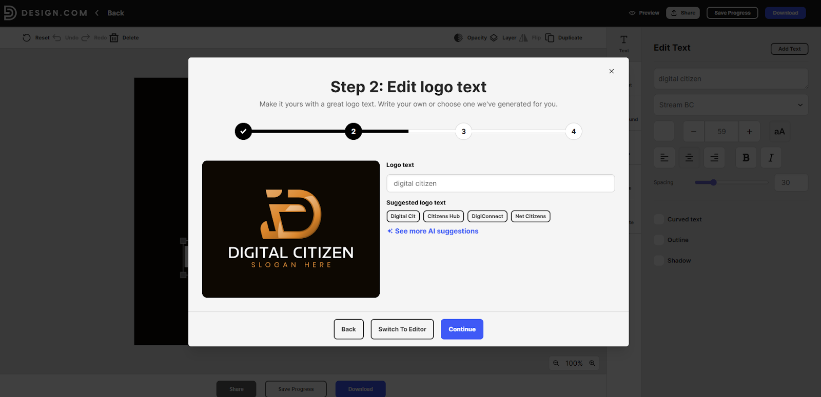Click the logo preview thumbnail
The width and height of the screenshot is (821, 397).
pos(291,229)
